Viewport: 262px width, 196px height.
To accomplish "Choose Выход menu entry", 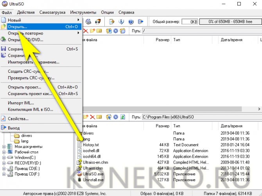I will [41, 128].
